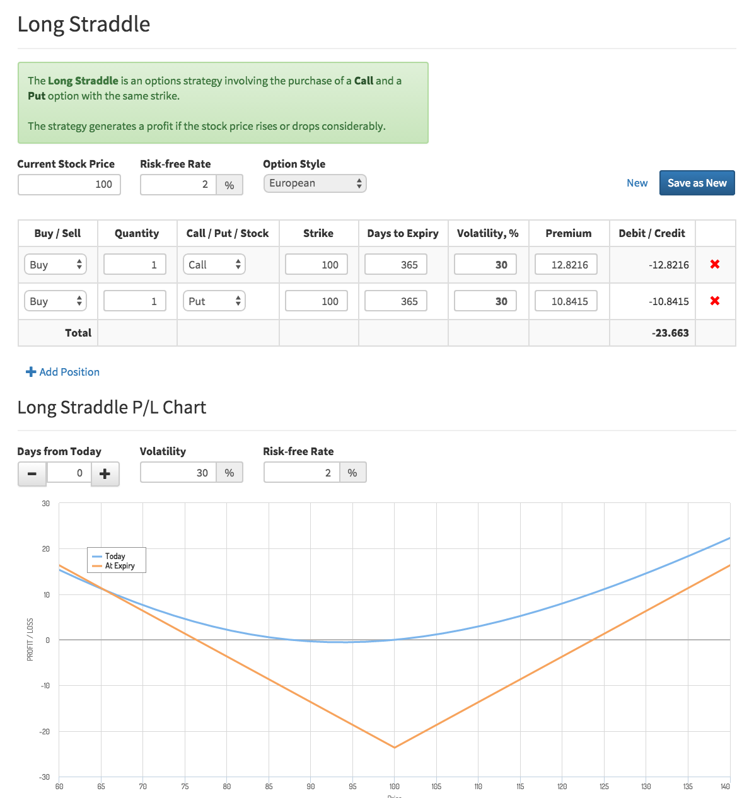The height and width of the screenshot is (798, 754).
Task: Delete the Call position row with red X
Action: tap(715, 264)
